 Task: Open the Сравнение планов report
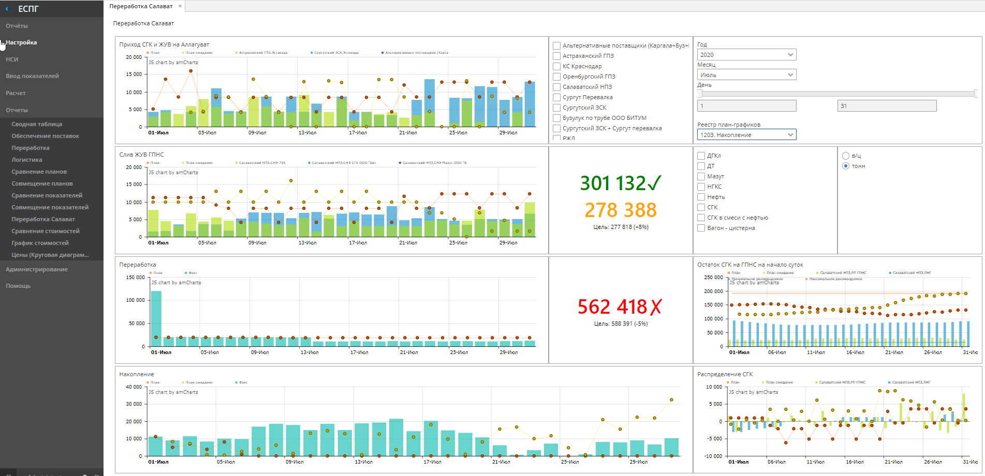(x=39, y=172)
